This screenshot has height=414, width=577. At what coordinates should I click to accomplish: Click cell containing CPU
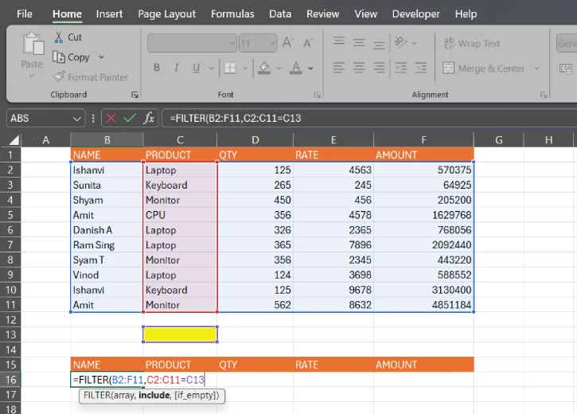tap(180, 215)
